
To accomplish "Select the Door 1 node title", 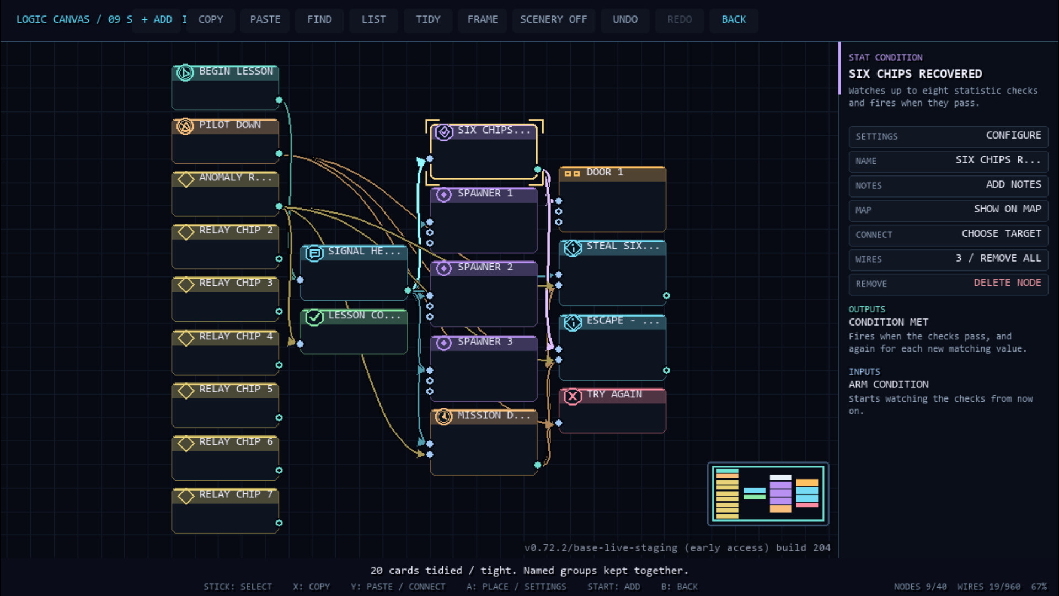I will coord(605,172).
